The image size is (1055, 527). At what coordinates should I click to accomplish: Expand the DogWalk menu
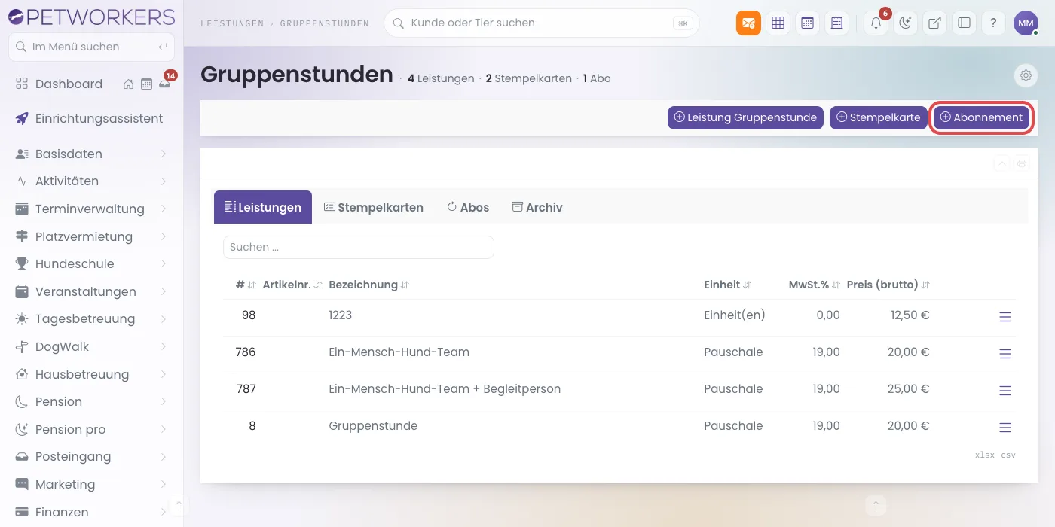coord(91,347)
